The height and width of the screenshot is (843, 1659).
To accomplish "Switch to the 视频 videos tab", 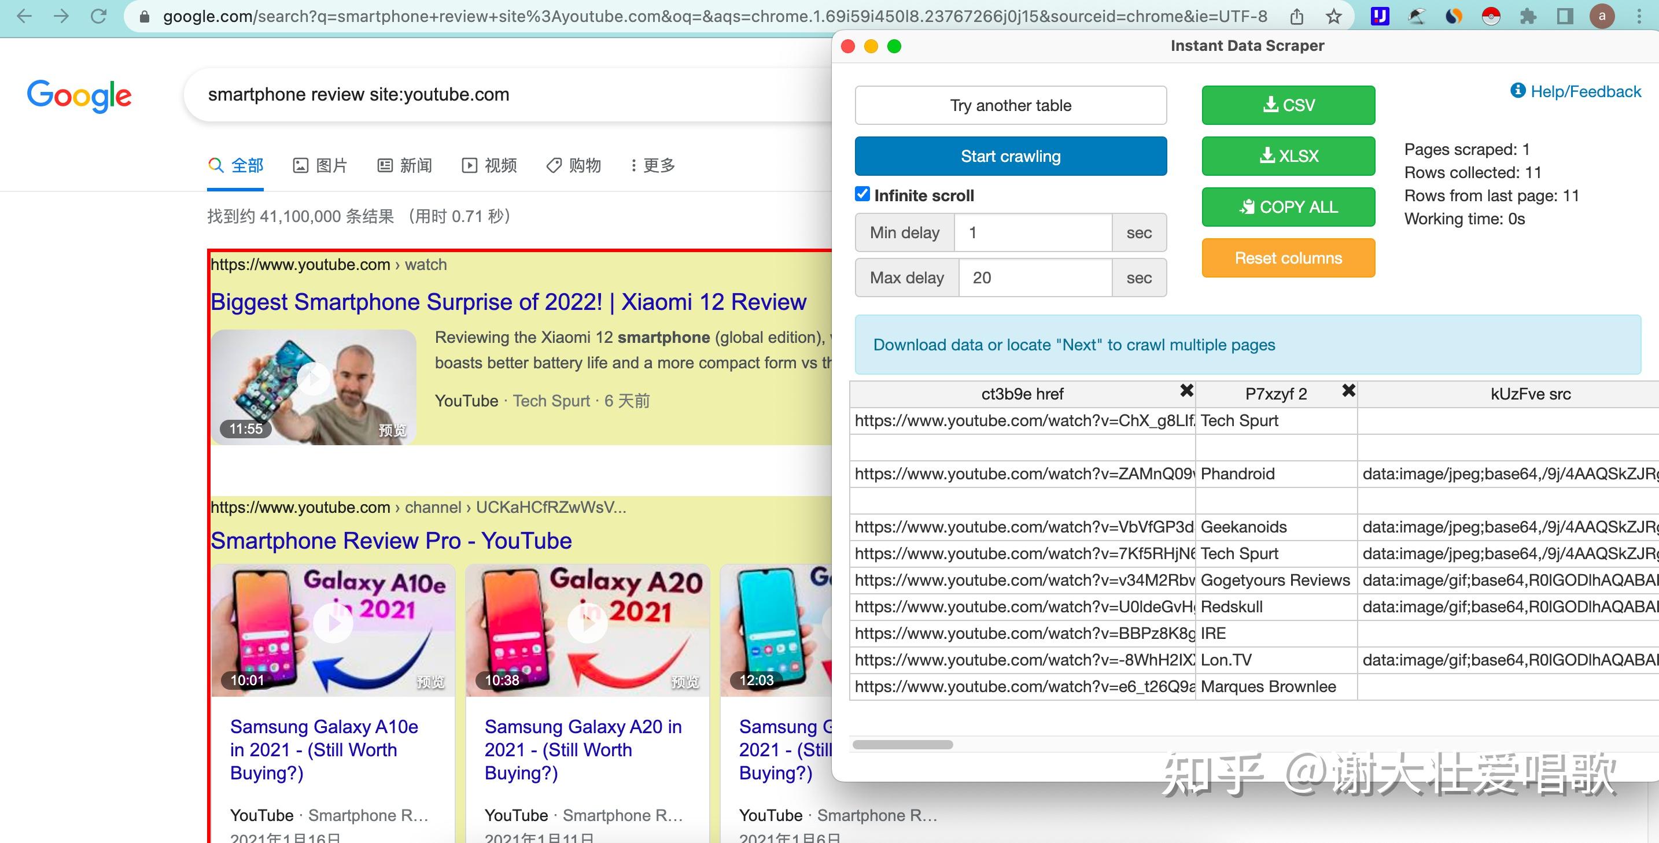I will click(x=489, y=165).
